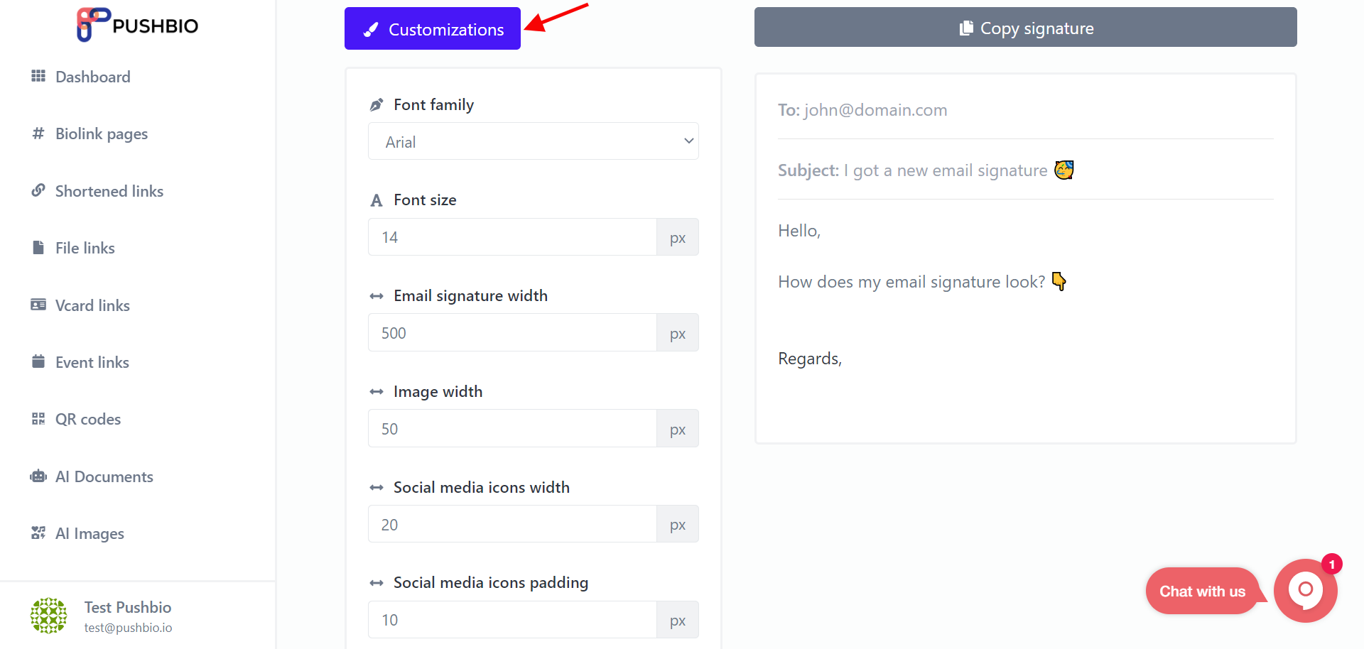The image size is (1364, 649).
Task: Click the Social media icons padding label
Action: coord(491,582)
